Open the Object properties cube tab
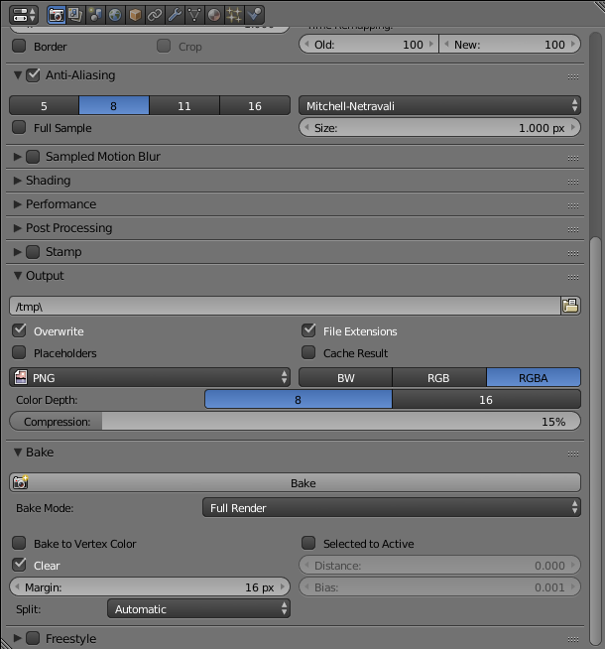The image size is (605, 649). coord(135,15)
